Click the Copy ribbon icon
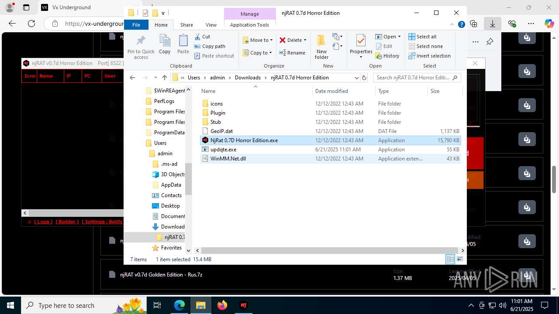Image resolution: width=559 pixels, height=314 pixels. (x=165, y=44)
